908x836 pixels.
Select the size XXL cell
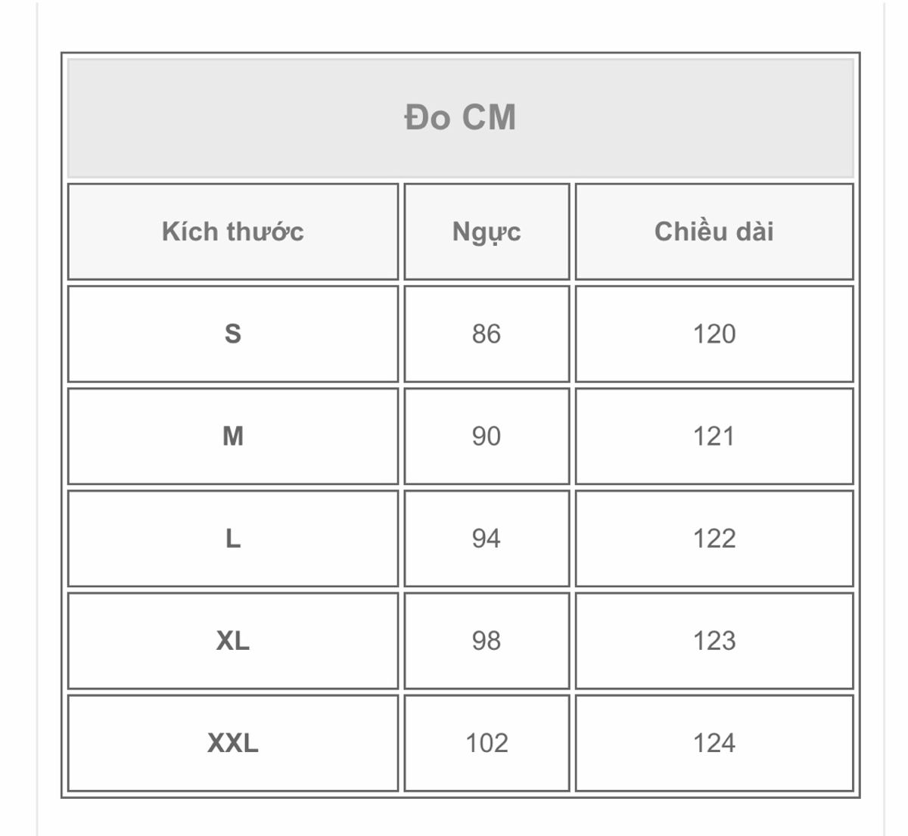233,743
